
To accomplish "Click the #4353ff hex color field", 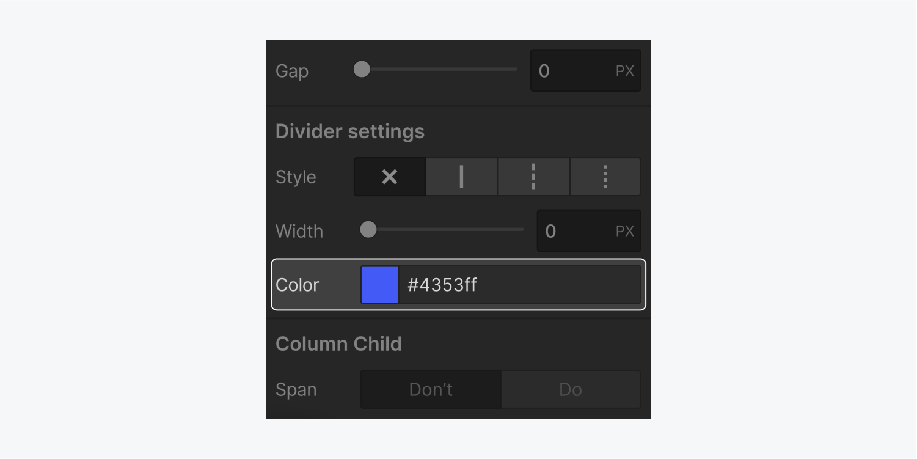I will click(519, 285).
